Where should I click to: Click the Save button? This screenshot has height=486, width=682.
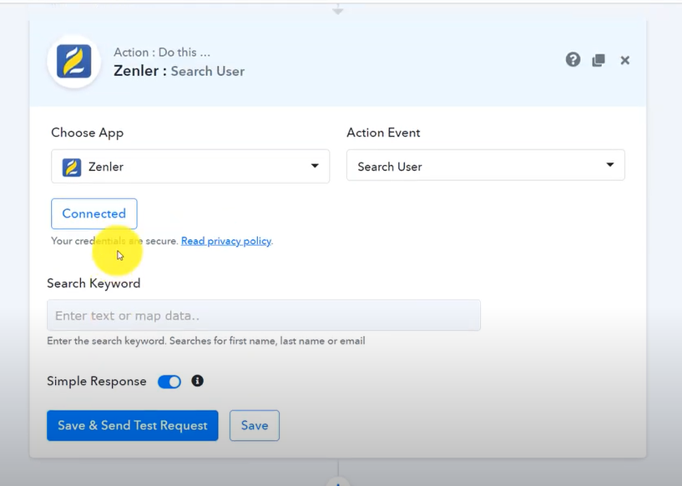pos(255,426)
